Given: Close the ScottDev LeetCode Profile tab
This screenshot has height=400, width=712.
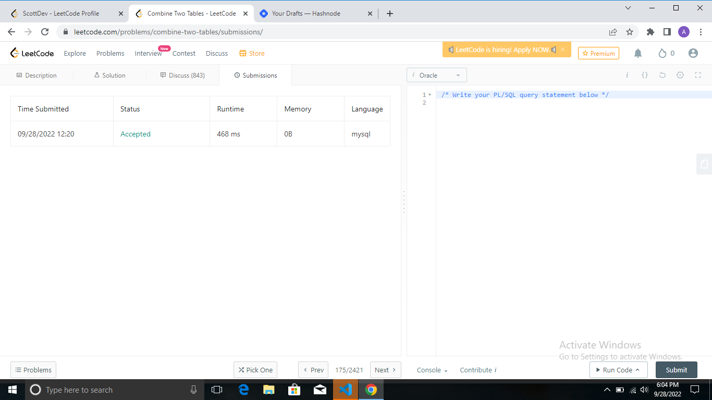Looking at the screenshot, I should click(x=120, y=14).
